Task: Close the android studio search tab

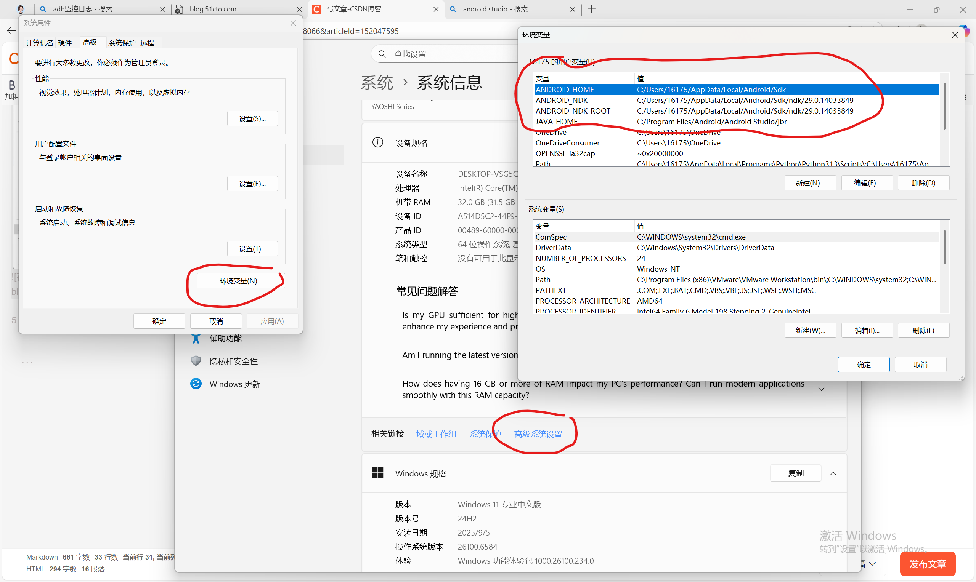Action: [573, 10]
